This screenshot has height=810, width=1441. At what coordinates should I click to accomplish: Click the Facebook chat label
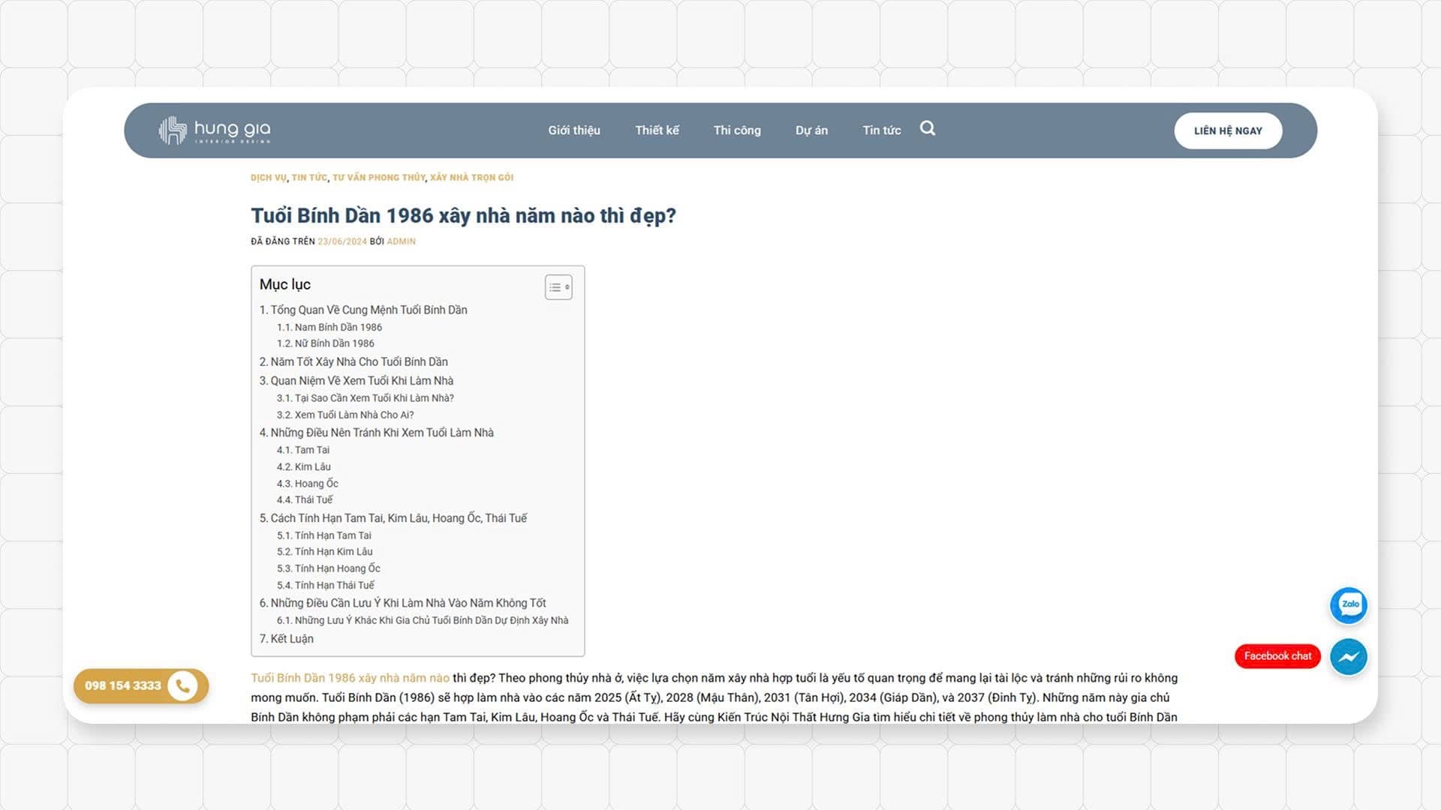[x=1277, y=656]
